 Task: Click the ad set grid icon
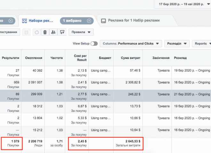pyautogui.click(x=24, y=21)
